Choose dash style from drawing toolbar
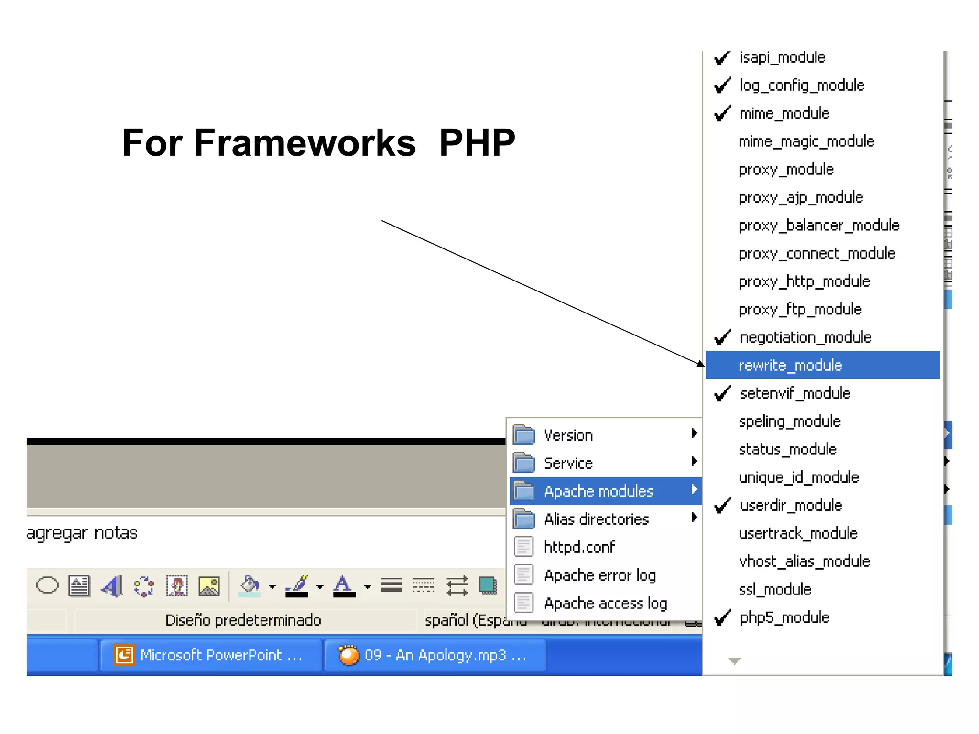Screen dimensions: 979x734 (424, 586)
